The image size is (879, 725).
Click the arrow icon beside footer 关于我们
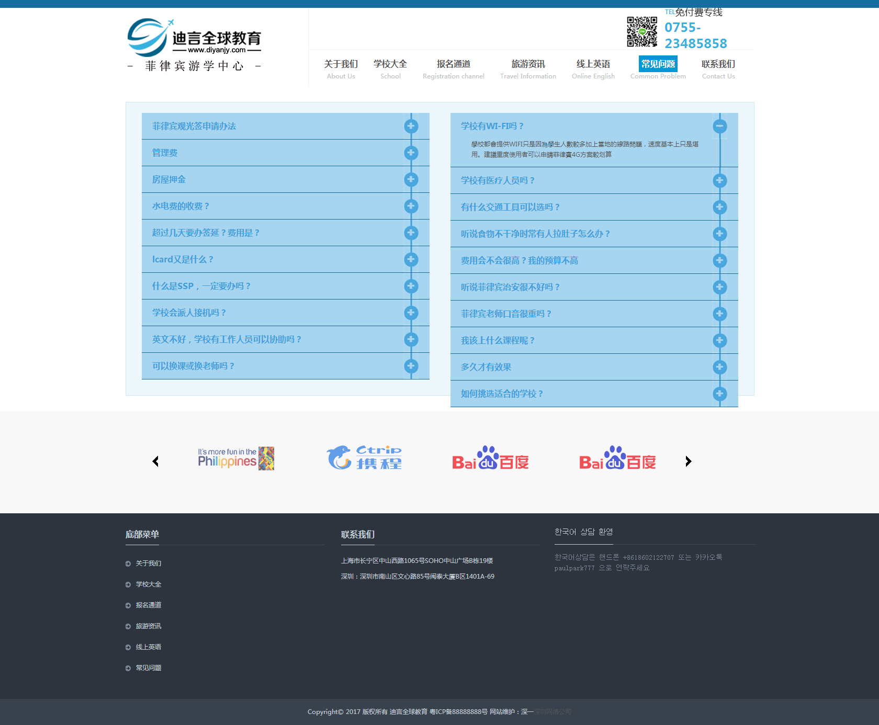pos(127,563)
